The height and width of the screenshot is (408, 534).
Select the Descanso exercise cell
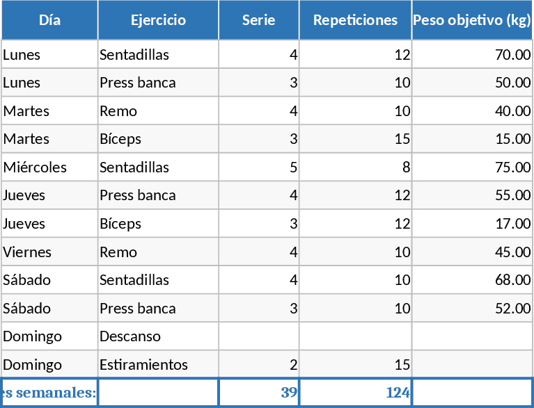pyautogui.click(x=158, y=336)
